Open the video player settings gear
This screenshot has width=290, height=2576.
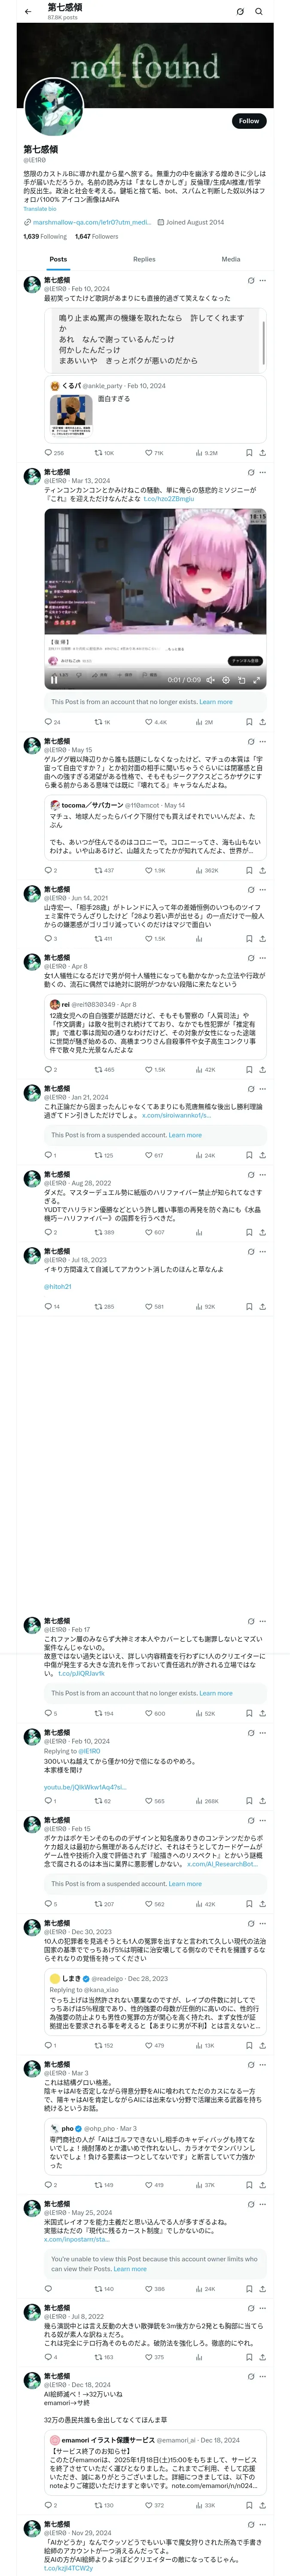(225, 680)
